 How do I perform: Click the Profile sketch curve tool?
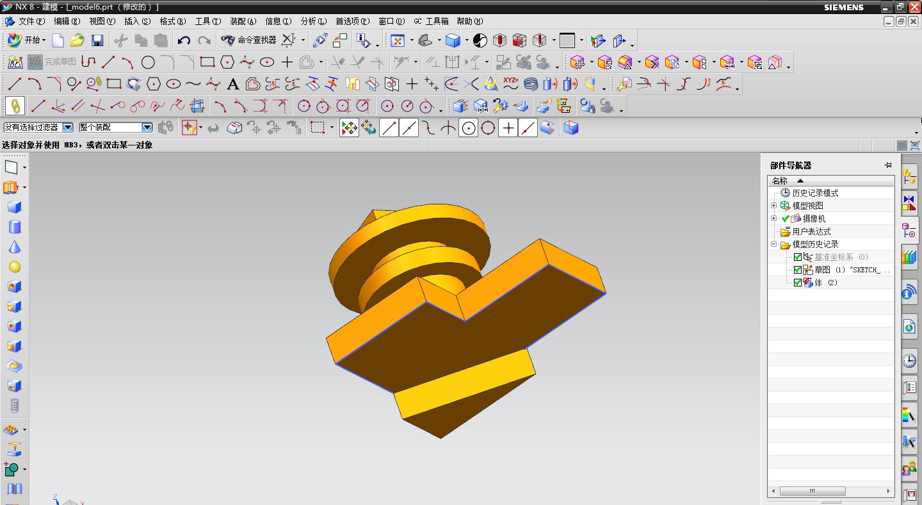pos(88,62)
